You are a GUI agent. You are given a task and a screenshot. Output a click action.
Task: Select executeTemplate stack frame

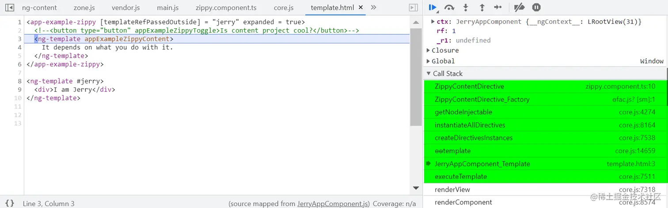(x=545, y=176)
